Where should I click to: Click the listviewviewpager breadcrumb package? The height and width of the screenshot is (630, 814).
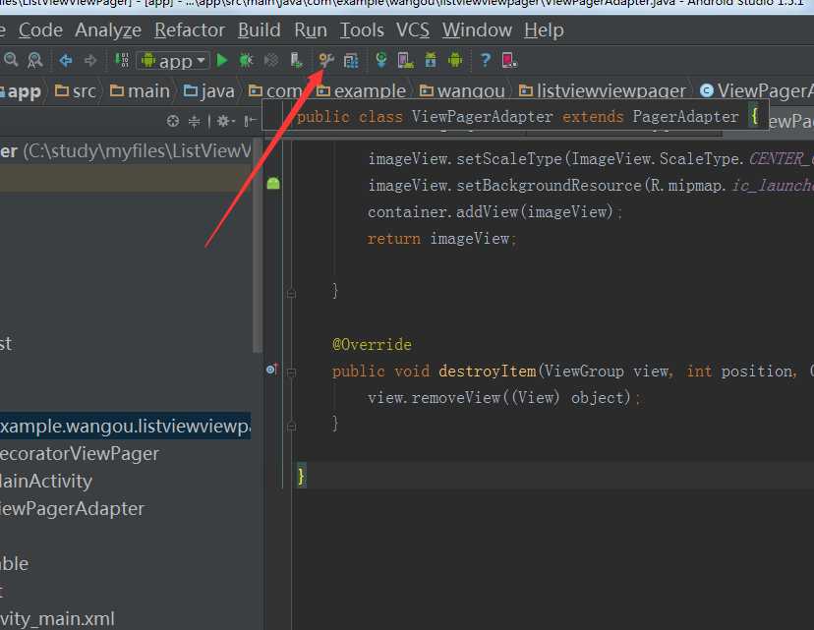[603, 91]
